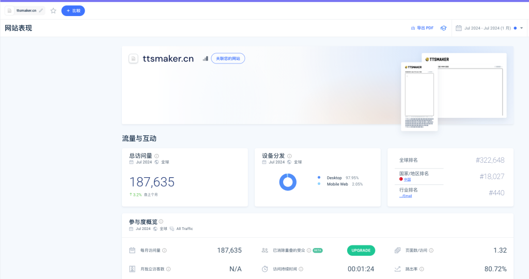
Task: Click the clock icon beside 访问持续时间
Action: [265, 269]
